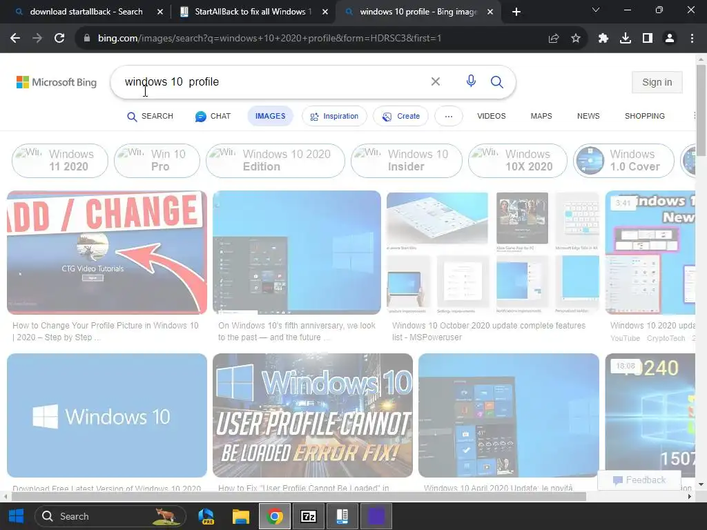Switch to the 'StartAllBack to fix all Windows' tab
The width and height of the screenshot is (707, 530).
pyautogui.click(x=253, y=12)
